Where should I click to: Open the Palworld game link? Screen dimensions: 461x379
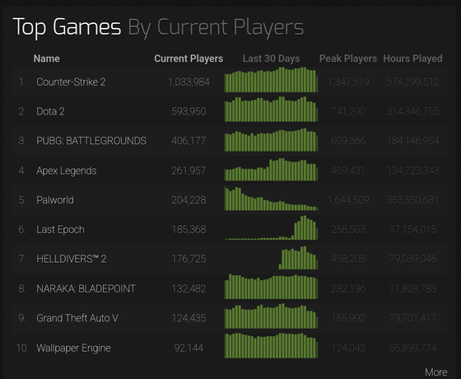click(x=55, y=200)
